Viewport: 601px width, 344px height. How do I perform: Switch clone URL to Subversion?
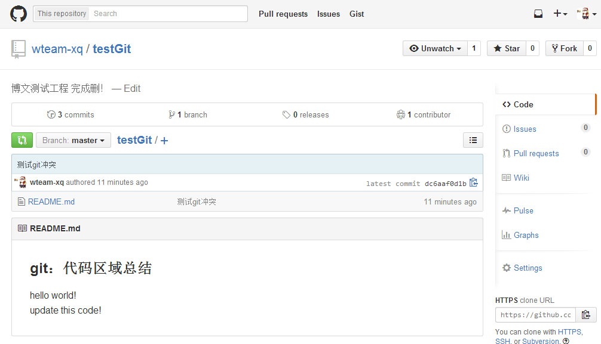click(x=541, y=341)
